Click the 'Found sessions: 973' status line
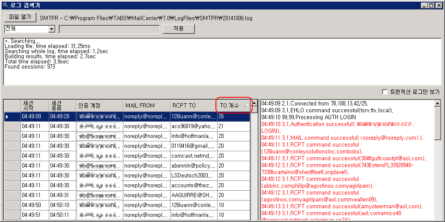 (30, 67)
